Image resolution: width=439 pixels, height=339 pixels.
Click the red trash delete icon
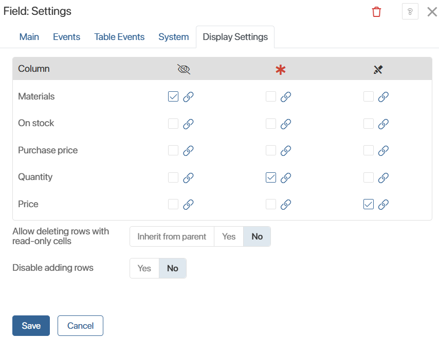click(376, 12)
